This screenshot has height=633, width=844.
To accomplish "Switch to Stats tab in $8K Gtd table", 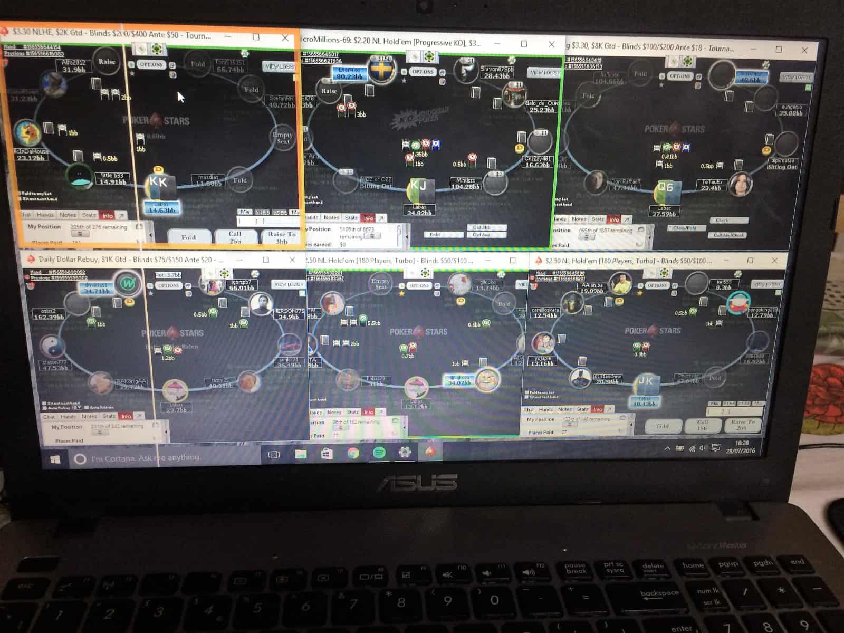I will pyautogui.click(x=598, y=219).
